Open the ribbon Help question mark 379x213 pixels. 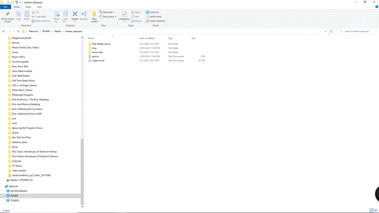pyautogui.click(x=377, y=7)
